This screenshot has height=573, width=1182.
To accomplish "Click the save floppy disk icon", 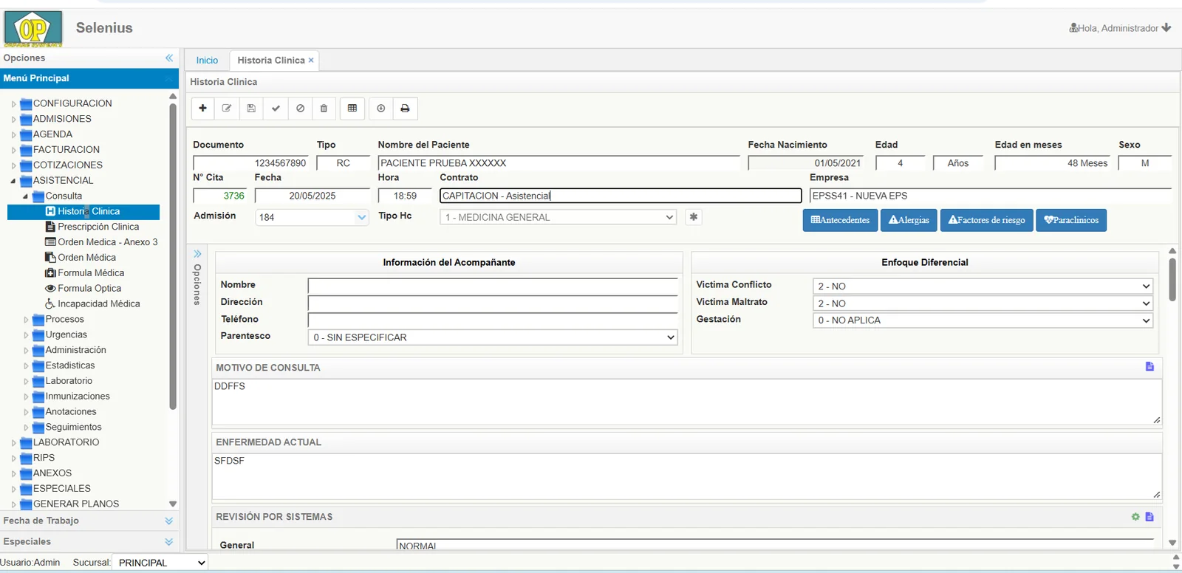I will [x=251, y=109].
